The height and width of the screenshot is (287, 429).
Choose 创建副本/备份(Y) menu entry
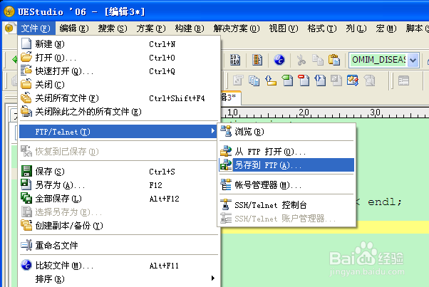(x=118, y=226)
